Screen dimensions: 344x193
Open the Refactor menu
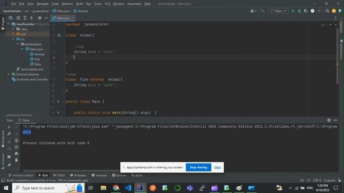click(x=67, y=4)
